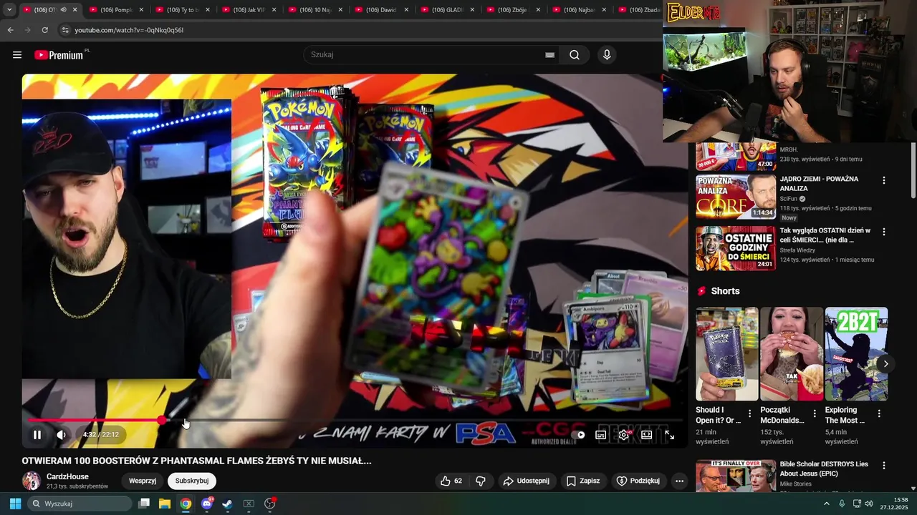Open the player settings gear
917x515 pixels.
pos(624,434)
